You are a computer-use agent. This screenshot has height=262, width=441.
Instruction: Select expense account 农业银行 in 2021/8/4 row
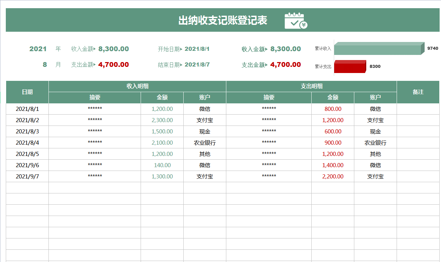(x=375, y=143)
